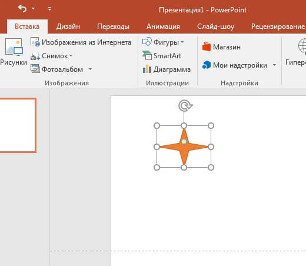Click the top-left resize handle of star
The image size is (306, 266).
157,125
